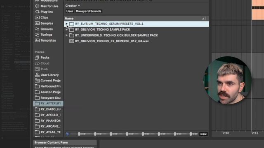Open Max for Live category
The width and height of the screenshot is (264, 148).
[x=47, y=6]
